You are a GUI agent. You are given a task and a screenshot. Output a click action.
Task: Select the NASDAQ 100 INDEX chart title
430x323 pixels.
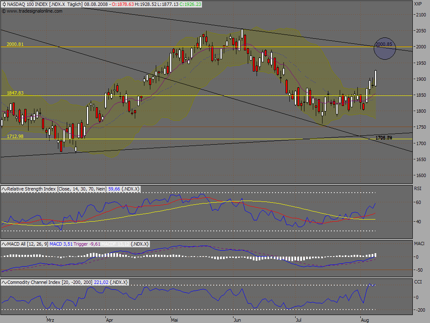(27, 4)
